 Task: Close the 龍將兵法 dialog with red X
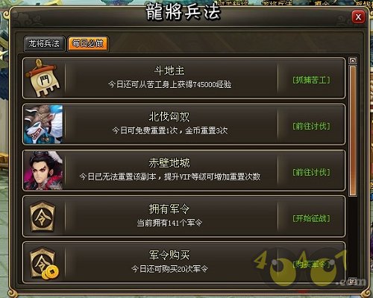pyautogui.click(x=358, y=17)
